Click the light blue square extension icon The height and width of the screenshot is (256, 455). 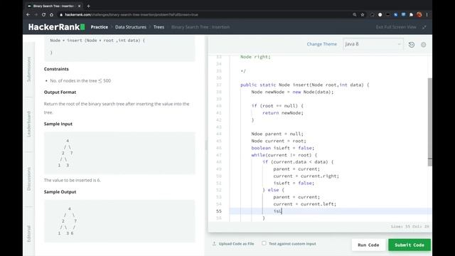[403, 14]
